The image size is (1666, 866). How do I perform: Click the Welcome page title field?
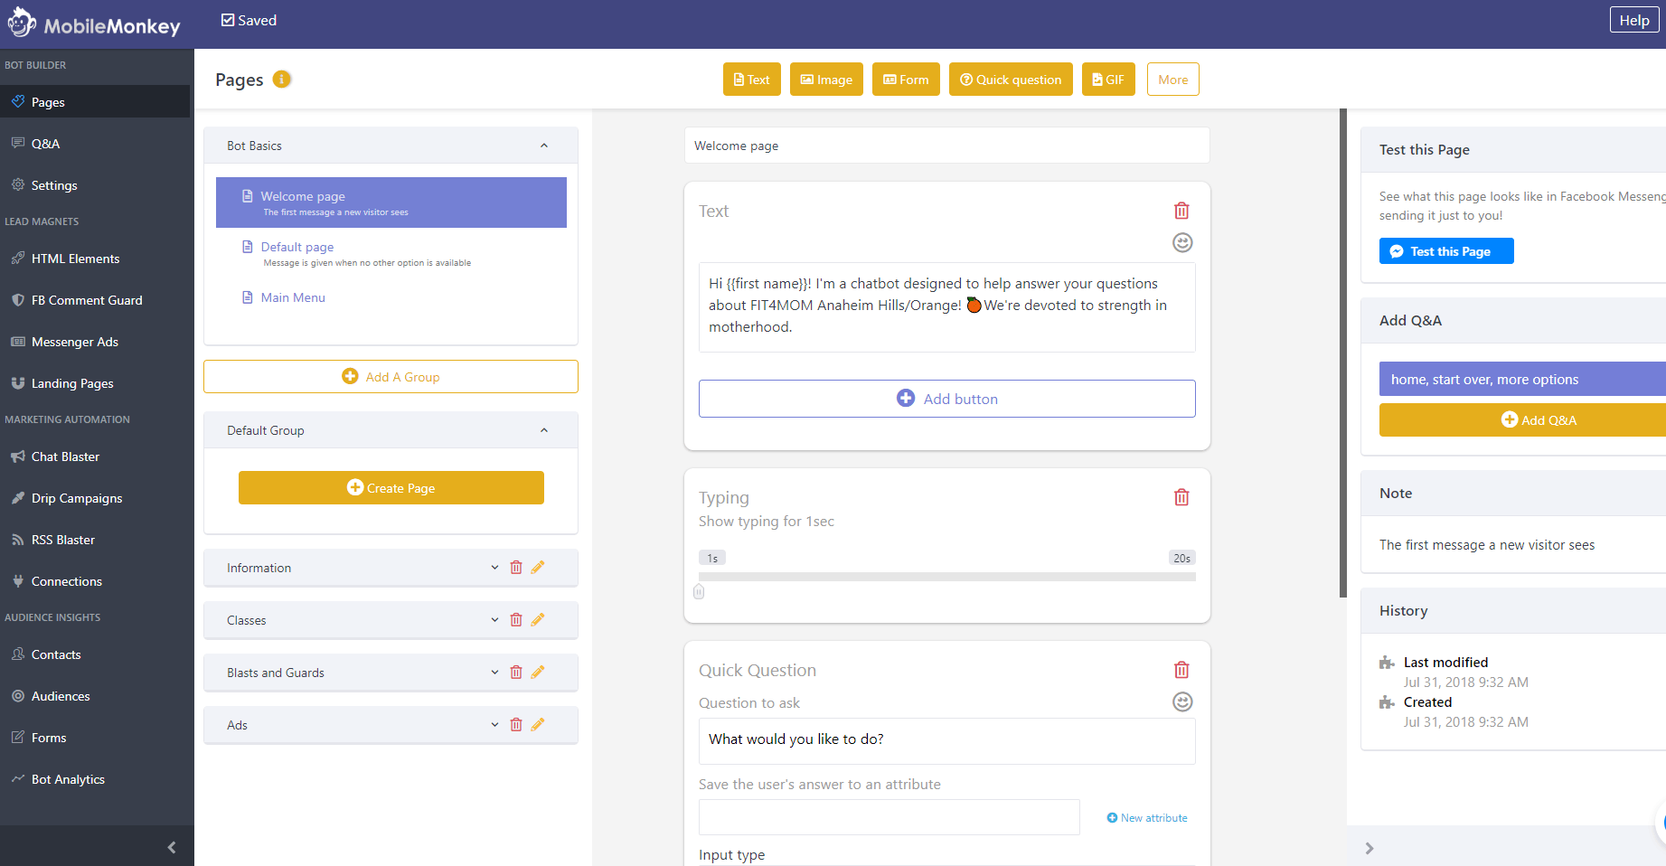click(x=946, y=146)
